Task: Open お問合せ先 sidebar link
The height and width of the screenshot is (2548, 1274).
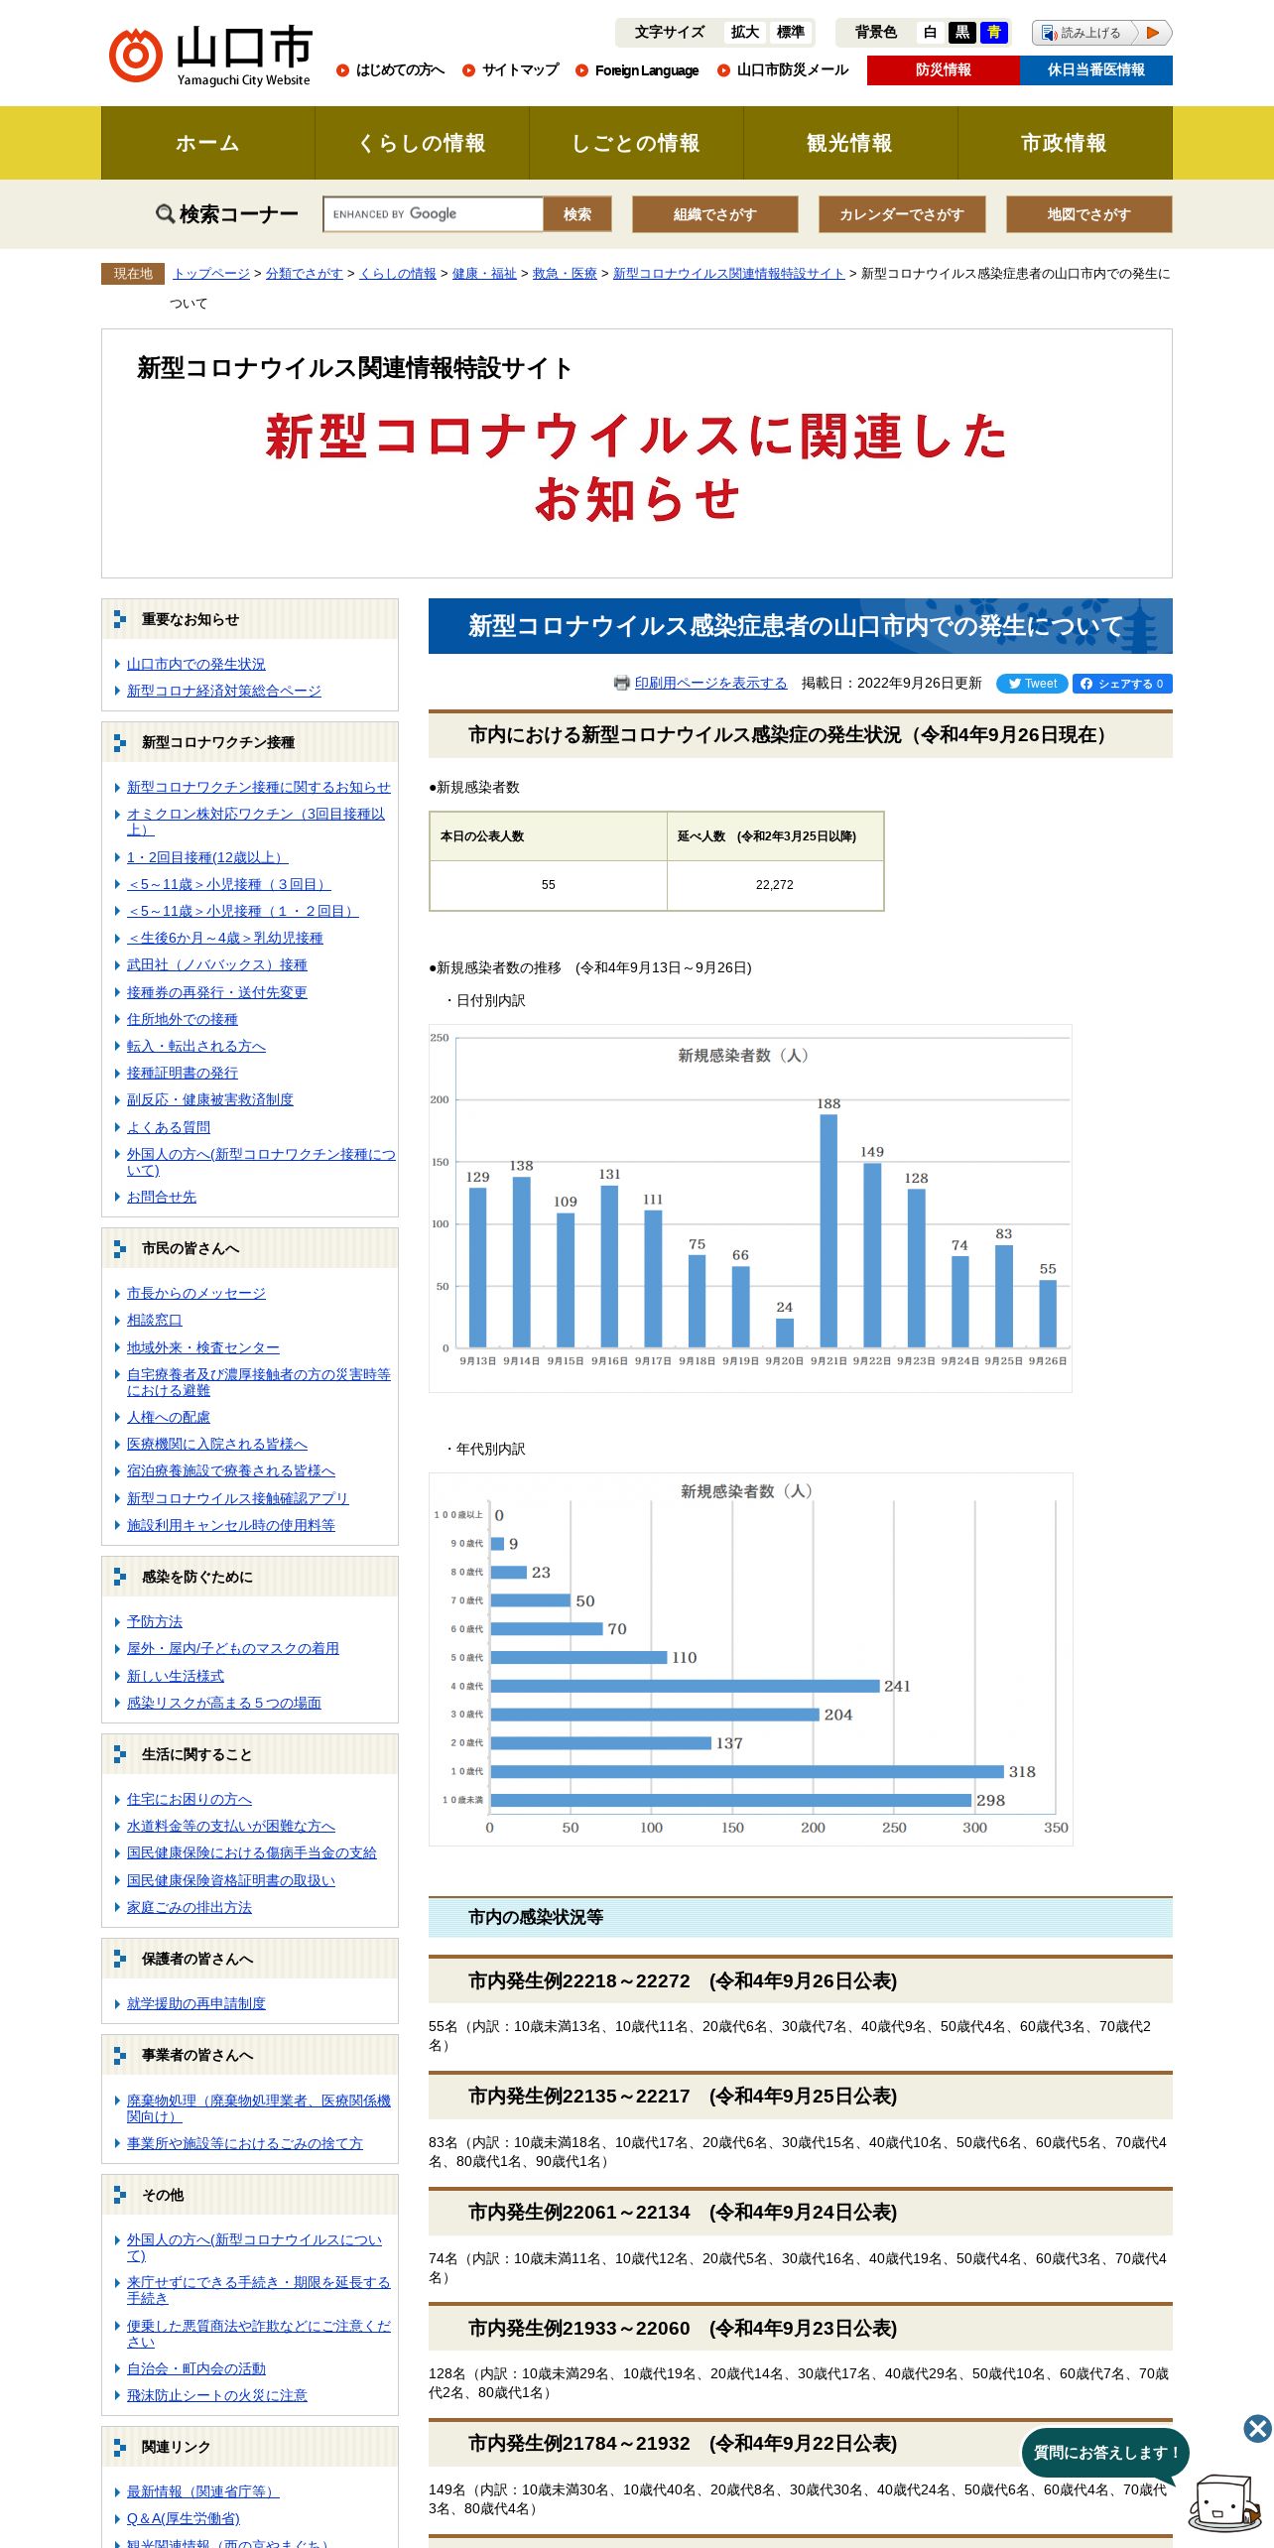Action: click(x=162, y=1197)
